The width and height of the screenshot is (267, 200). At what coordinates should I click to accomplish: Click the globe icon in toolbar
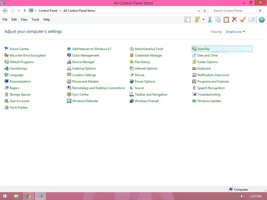[x=262, y=20]
